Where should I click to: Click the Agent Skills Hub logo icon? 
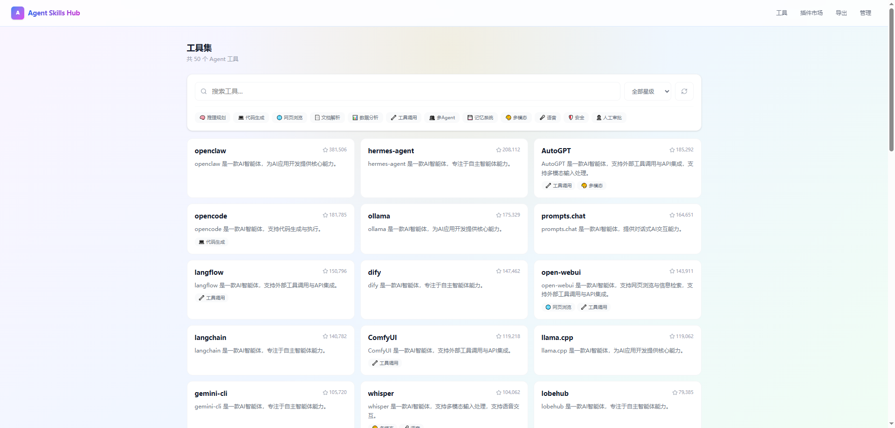pos(18,13)
